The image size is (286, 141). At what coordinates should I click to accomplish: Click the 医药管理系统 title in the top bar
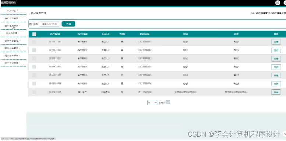pos(8,3)
